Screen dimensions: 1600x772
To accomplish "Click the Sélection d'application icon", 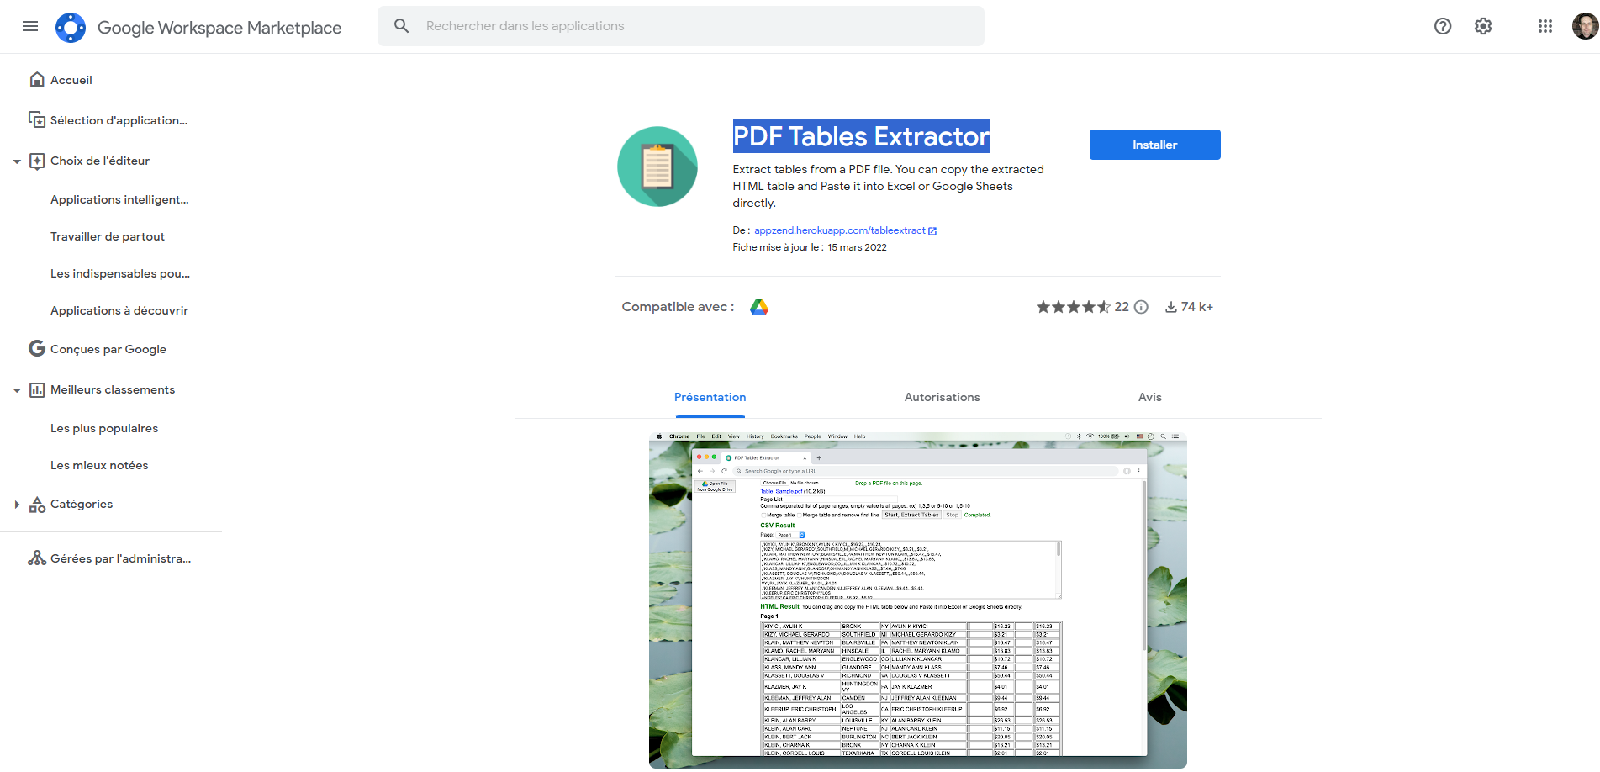I will pyautogui.click(x=37, y=120).
